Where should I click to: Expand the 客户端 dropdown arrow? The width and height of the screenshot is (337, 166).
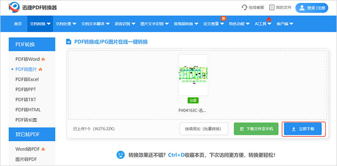pyautogui.click(x=292, y=24)
